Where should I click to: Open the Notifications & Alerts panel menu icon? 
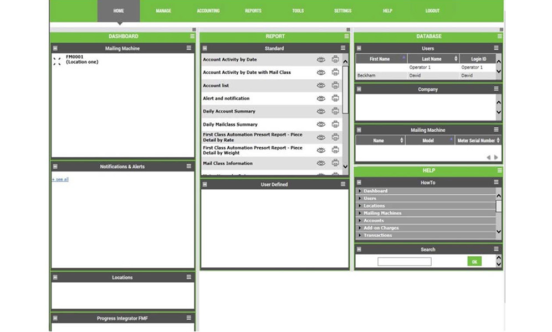click(x=189, y=167)
